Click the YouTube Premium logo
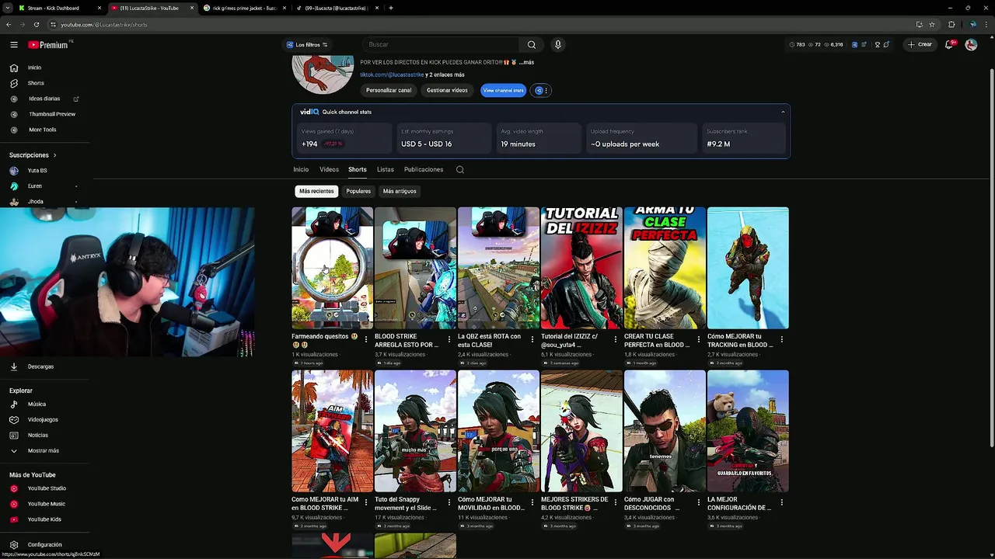Viewport: 995px width, 559px height. click(x=49, y=45)
